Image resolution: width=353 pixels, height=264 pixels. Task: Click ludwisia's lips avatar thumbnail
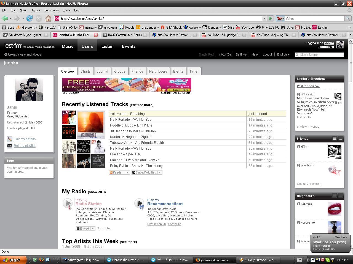pyautogui.click(x=335, y=209)
